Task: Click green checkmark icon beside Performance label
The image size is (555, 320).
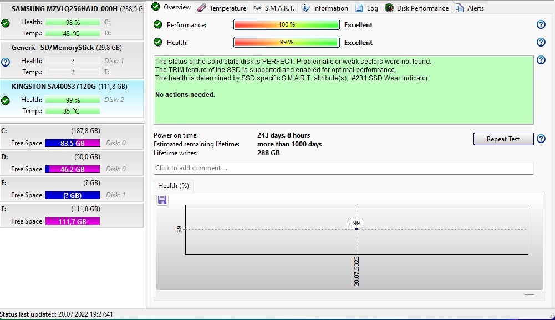Action: tap(158, 24)
